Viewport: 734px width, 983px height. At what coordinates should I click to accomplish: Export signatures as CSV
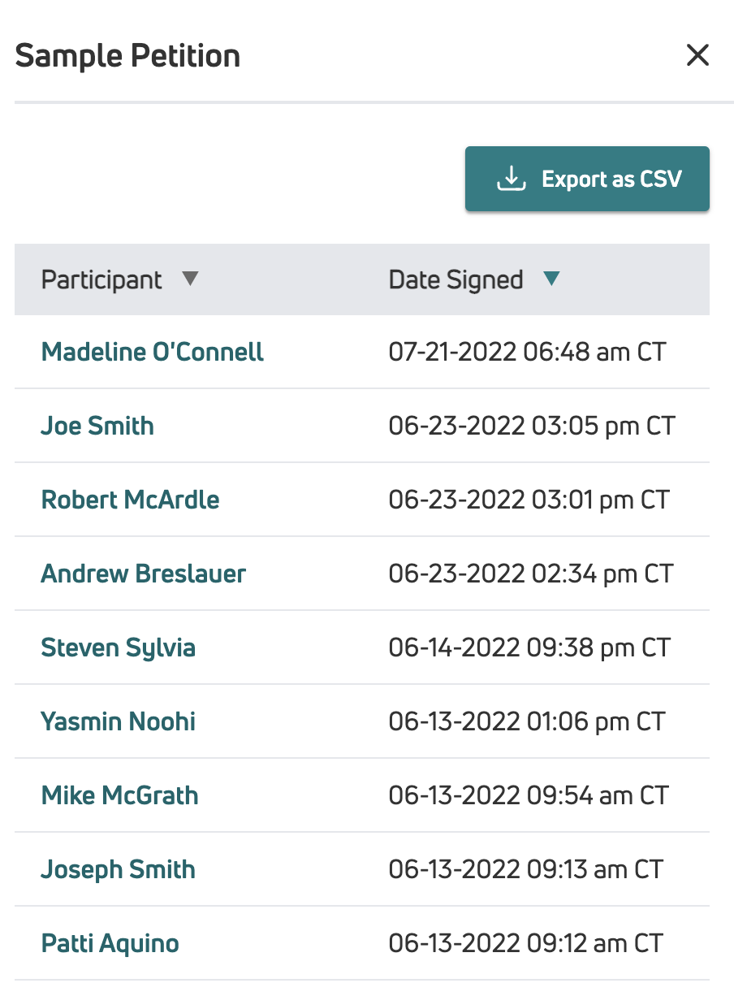(x=587, y=179)
